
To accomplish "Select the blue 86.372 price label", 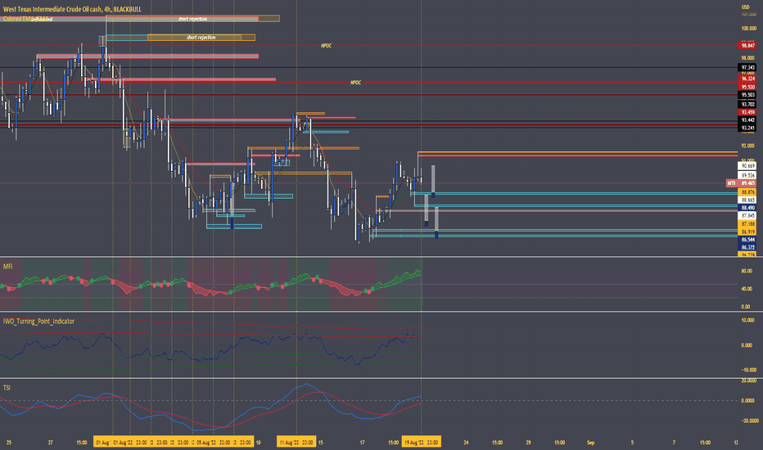I will [x=747, y=248].
